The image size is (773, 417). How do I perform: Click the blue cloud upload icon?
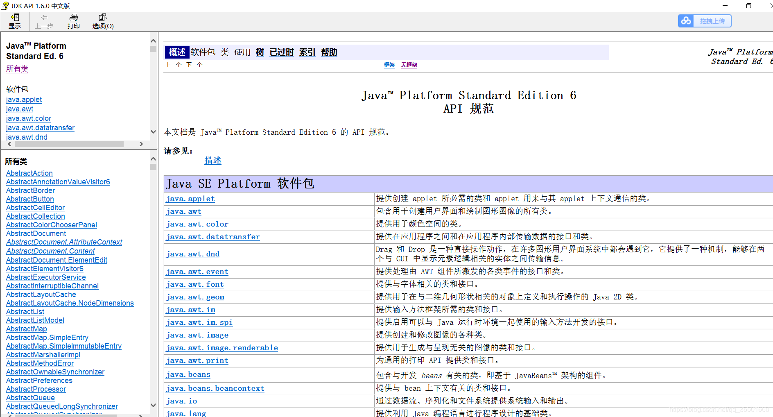point(686,20)
